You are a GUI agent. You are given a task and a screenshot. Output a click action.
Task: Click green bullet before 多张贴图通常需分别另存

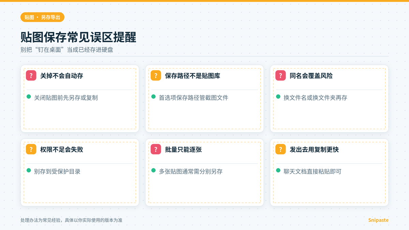point(154,170)
